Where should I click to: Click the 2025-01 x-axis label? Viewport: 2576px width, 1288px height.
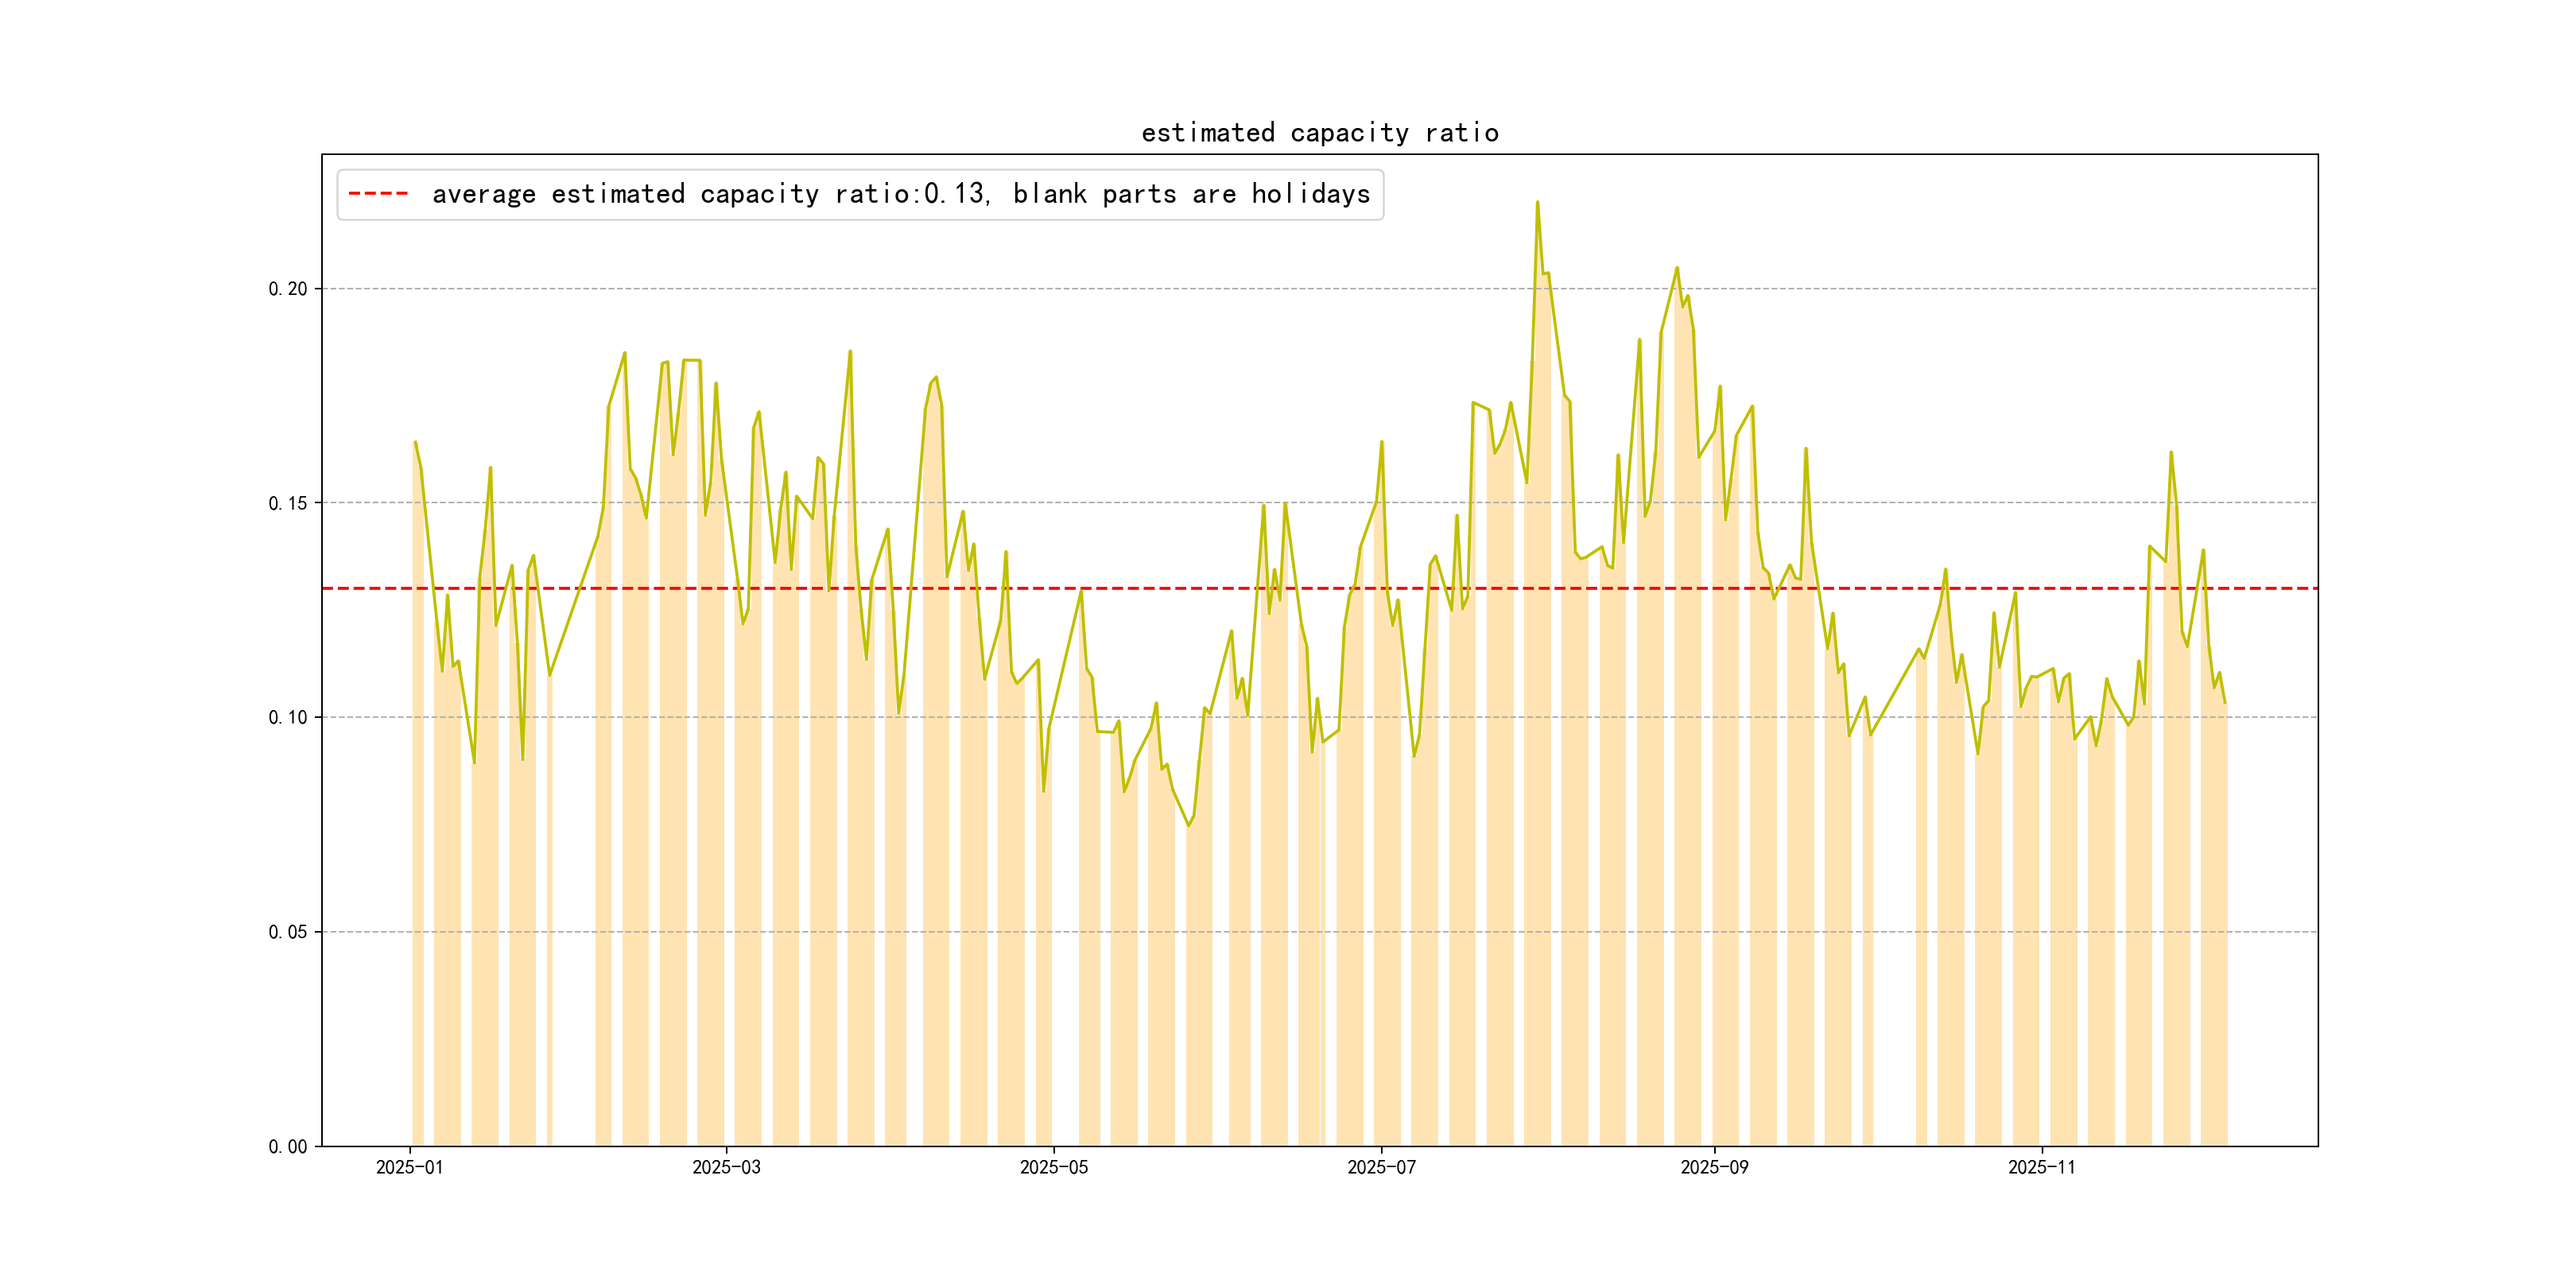[x=409, y=1167]
